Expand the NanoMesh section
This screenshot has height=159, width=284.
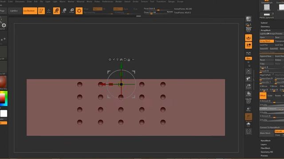point(265,140)
